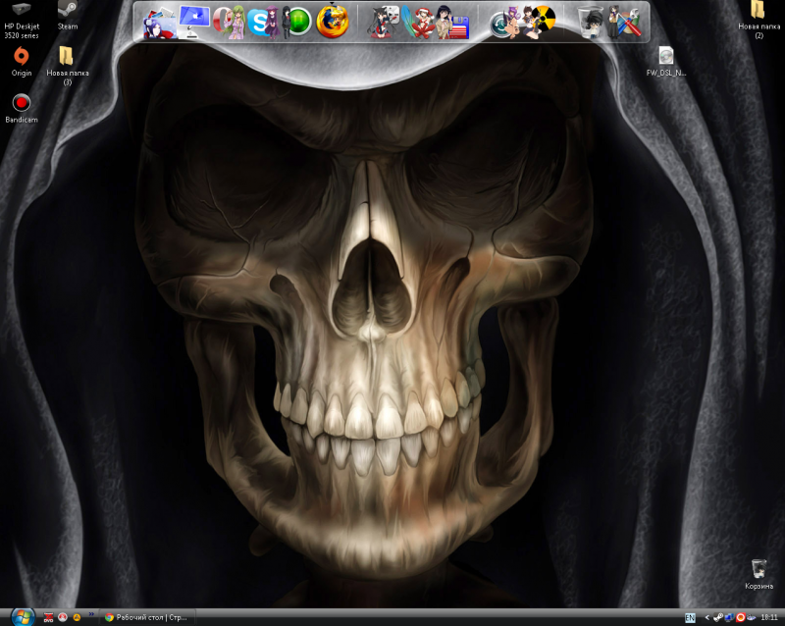Click the red-white round quick launch icon
The width and height of the screenshot is (785, 626).
pos(63,617)
